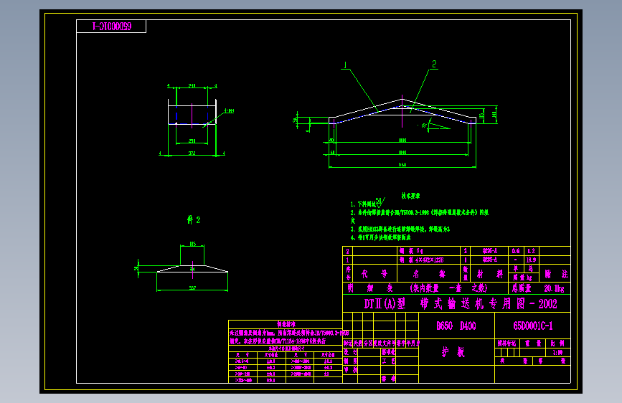This screenshot has height=403, width=622.
Task: Click the total mass value '20.1kg'
Action: [x=554, y=288]
